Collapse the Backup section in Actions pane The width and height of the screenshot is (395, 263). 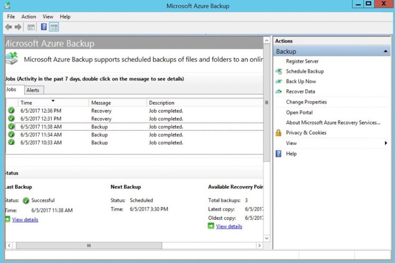(385, 51)
